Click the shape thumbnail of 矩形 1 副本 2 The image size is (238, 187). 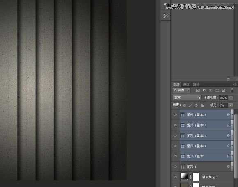[x=183, y=146]
